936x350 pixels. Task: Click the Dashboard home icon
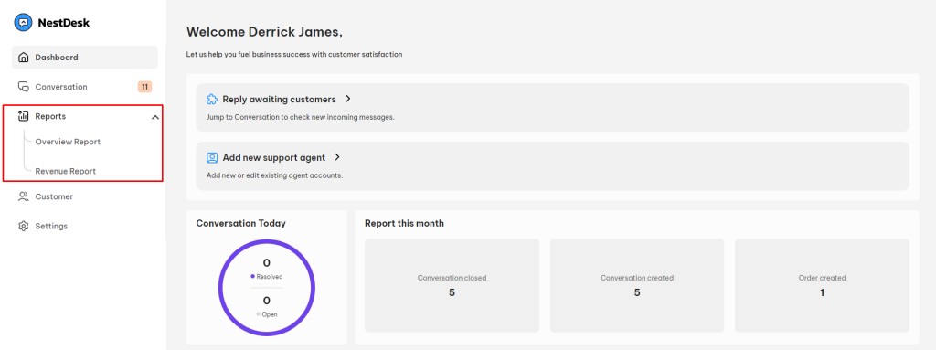[x=23, y=58]
